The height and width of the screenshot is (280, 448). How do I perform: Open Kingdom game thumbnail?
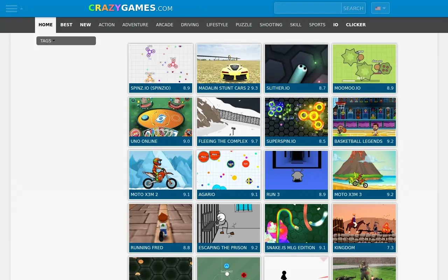(x=364, y=223)
